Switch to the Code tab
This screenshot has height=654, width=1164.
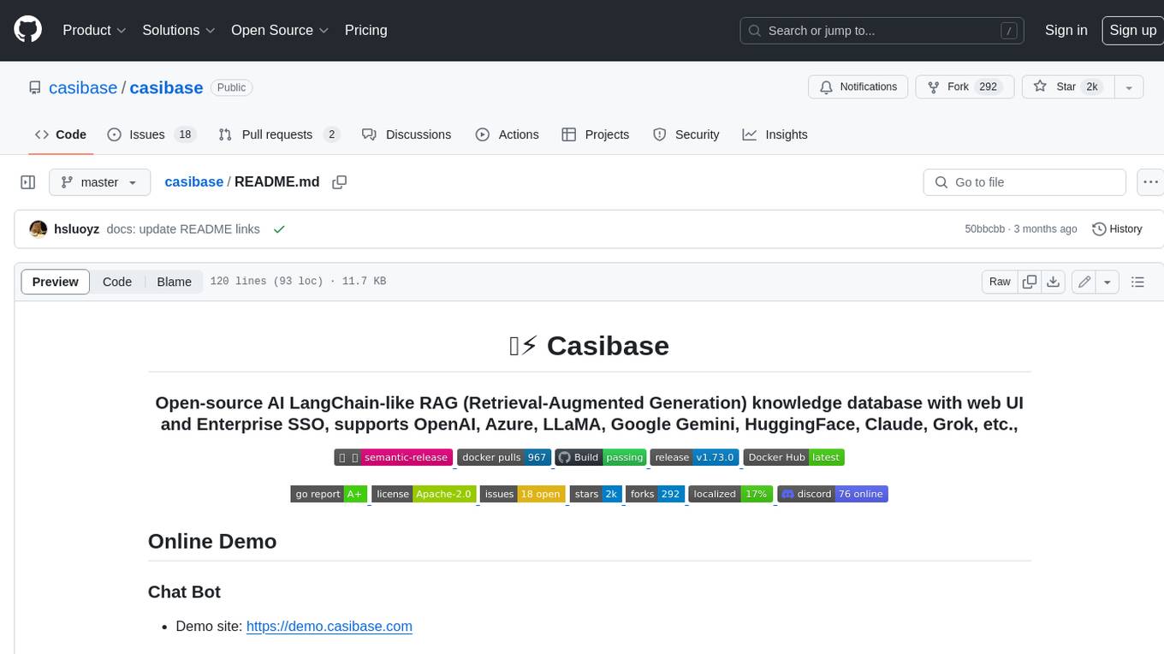61,134
